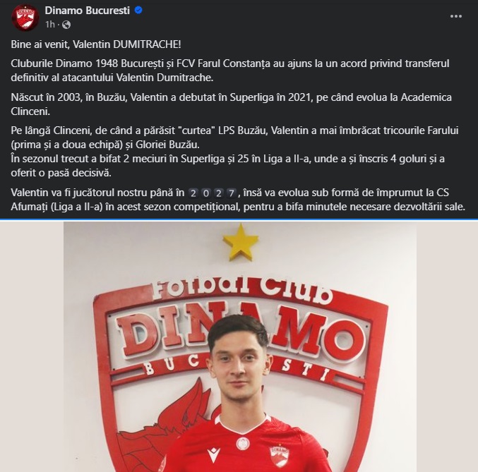Click the line starting 'În sezonul trecut'
Viewport: 478px width, 472px height.
pyautogui.click(x=227, y=166)
